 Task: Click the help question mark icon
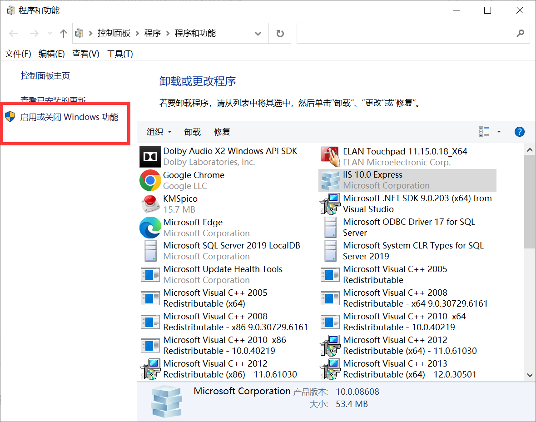519,132
